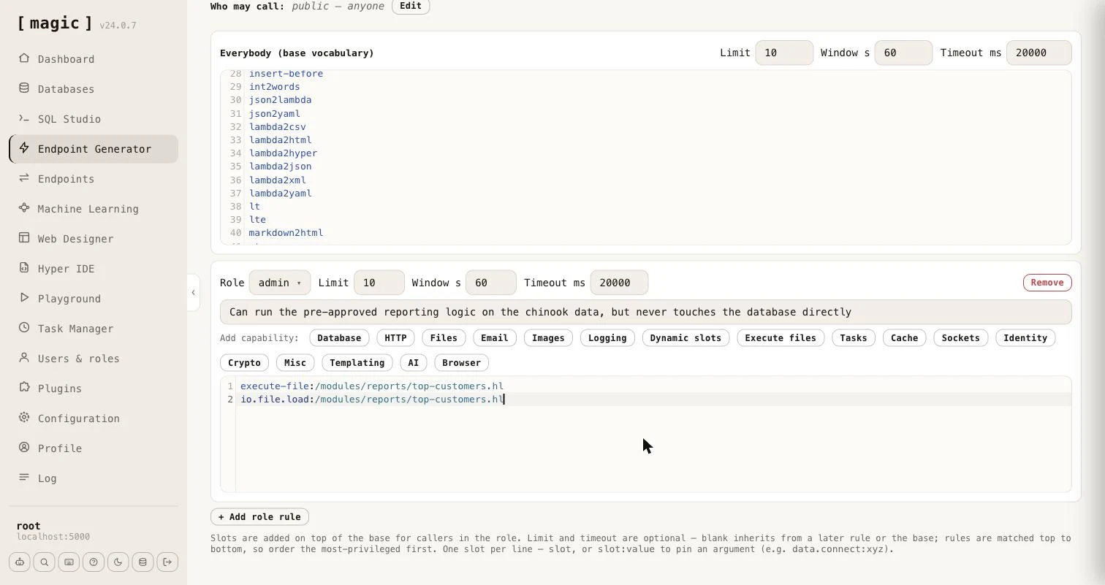
Task: Click the Web Designer layout icon
Action: pos(24,238)
